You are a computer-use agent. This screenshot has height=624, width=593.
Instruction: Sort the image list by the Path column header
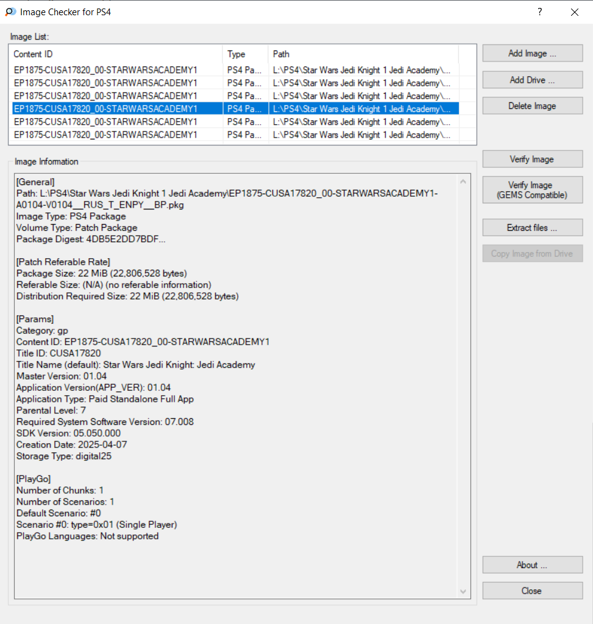click(363, 54)
